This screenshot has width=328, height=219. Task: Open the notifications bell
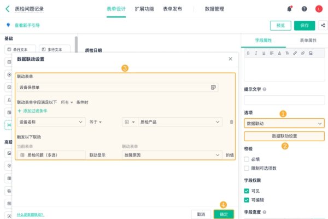[x=290, y=9]
